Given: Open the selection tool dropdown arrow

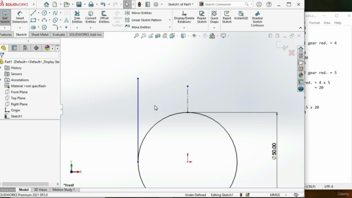Looking at the screenshot, I should click(x=133, y=4).
